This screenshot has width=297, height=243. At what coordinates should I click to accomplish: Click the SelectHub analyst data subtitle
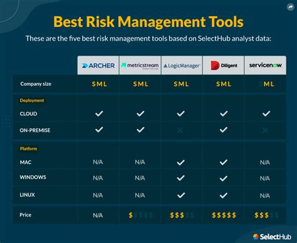[x=148, y=38]
